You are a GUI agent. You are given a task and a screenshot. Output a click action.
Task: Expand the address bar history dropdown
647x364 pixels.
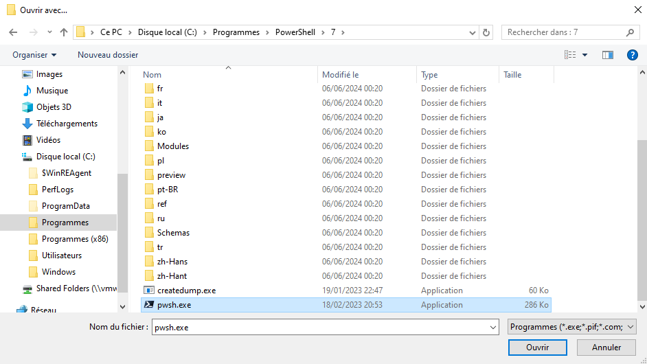click(x=473, y=32)
